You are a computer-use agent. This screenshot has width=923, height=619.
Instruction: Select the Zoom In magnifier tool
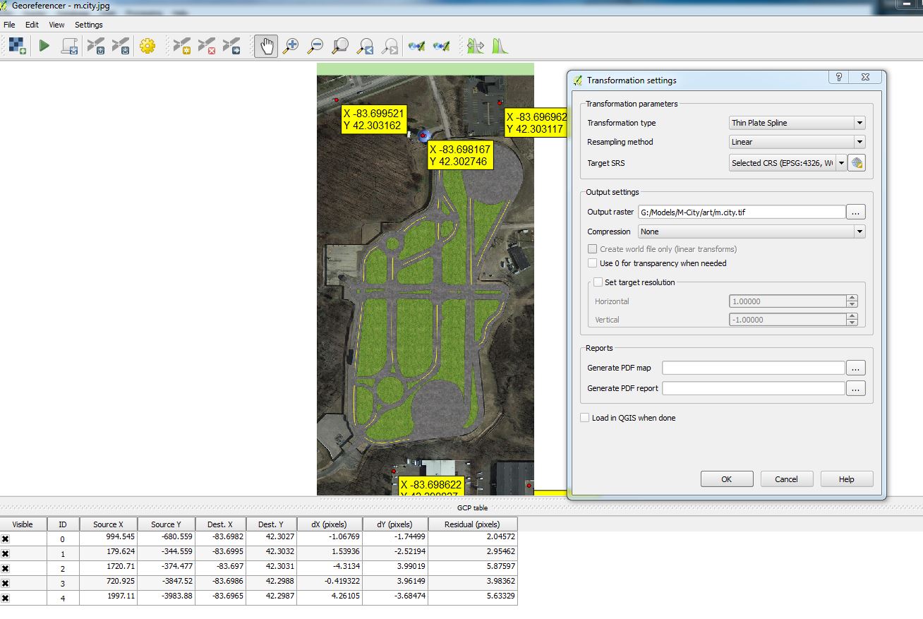tap(290, 47)
